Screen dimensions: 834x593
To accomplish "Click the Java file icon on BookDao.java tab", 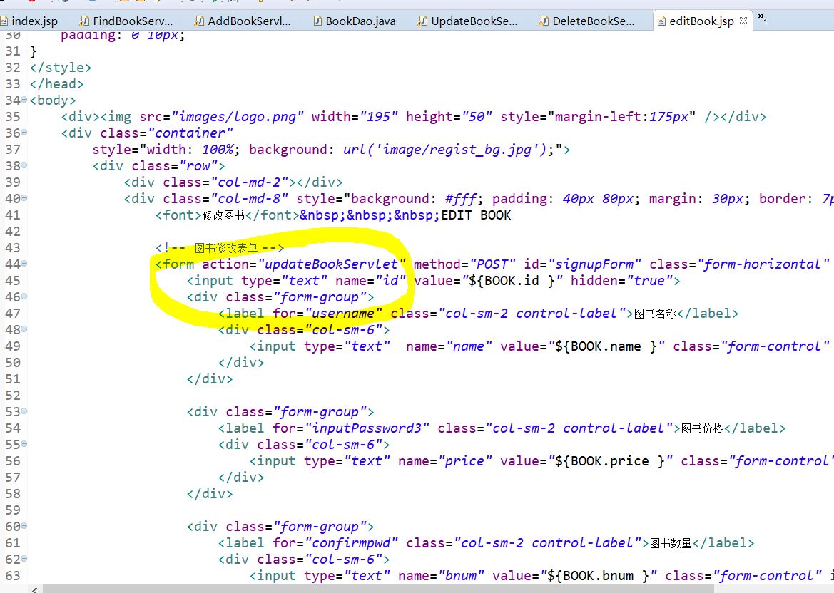I will pos(316,21).
